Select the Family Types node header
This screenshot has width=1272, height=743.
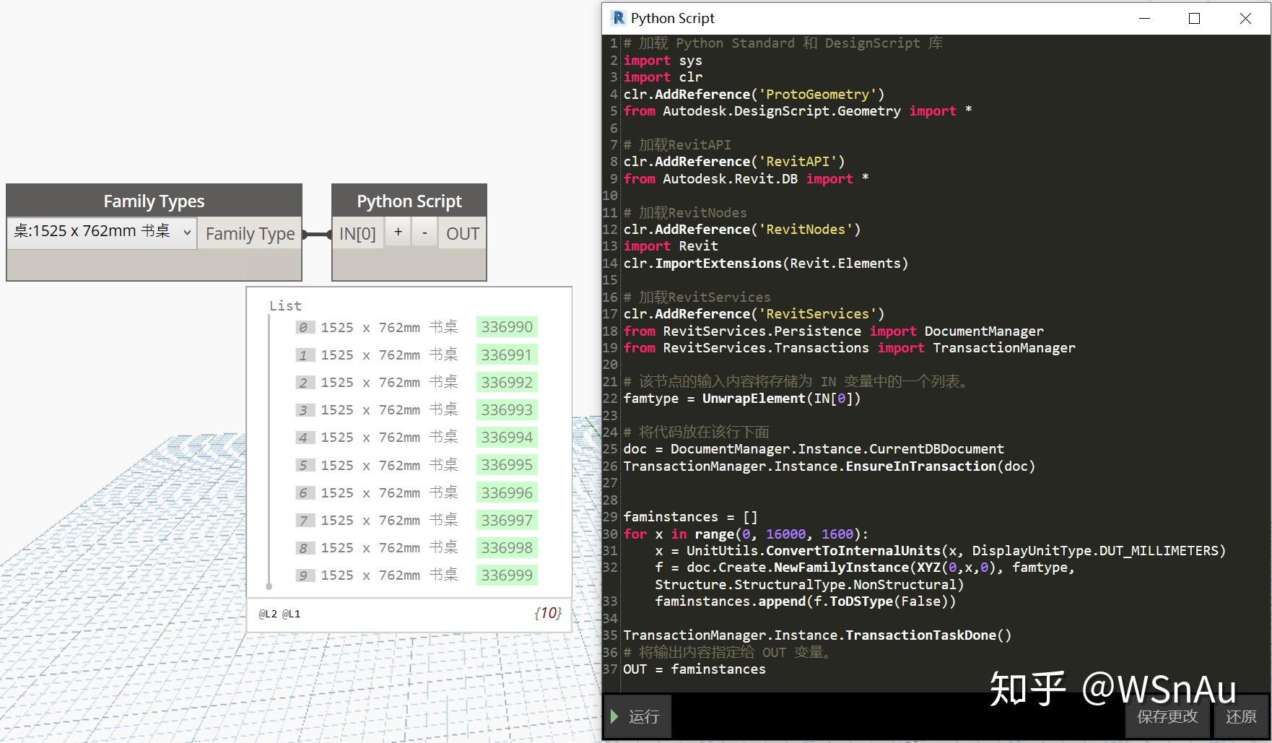click(154, 201)
